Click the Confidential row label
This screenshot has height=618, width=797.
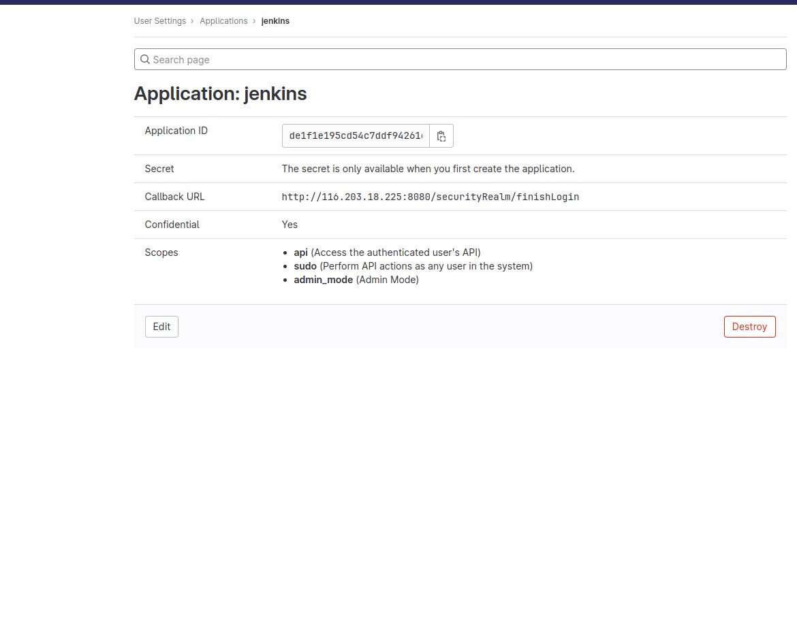(172, 225)
